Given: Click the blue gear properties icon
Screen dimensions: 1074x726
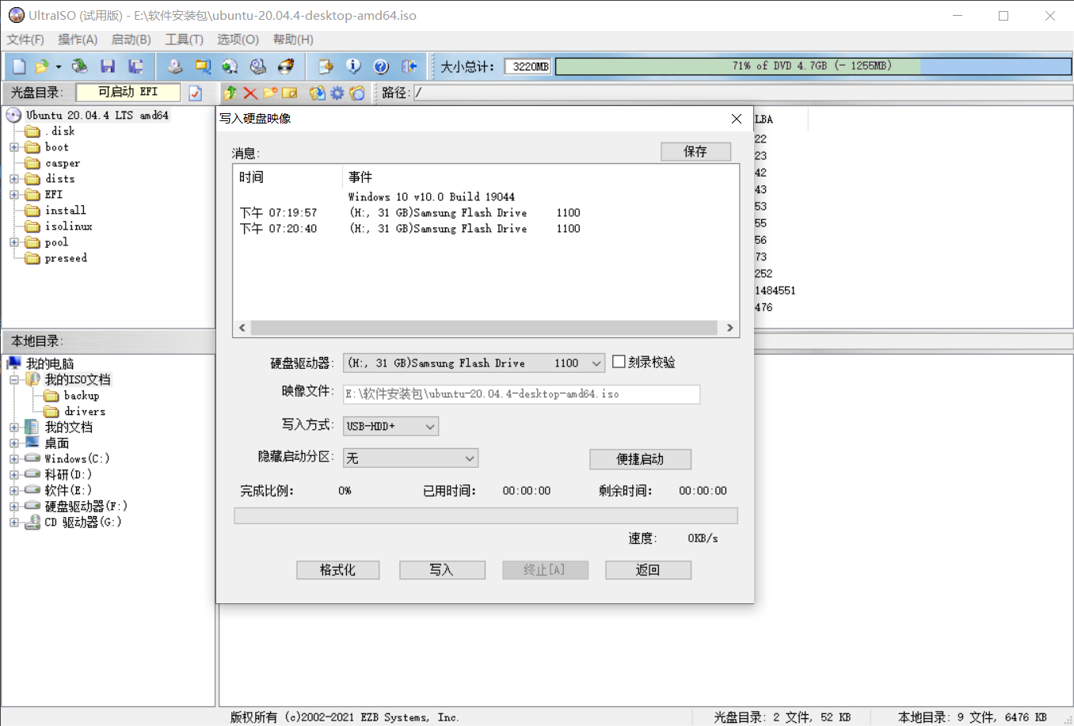Looking at the screenshot, I should 337,93.
